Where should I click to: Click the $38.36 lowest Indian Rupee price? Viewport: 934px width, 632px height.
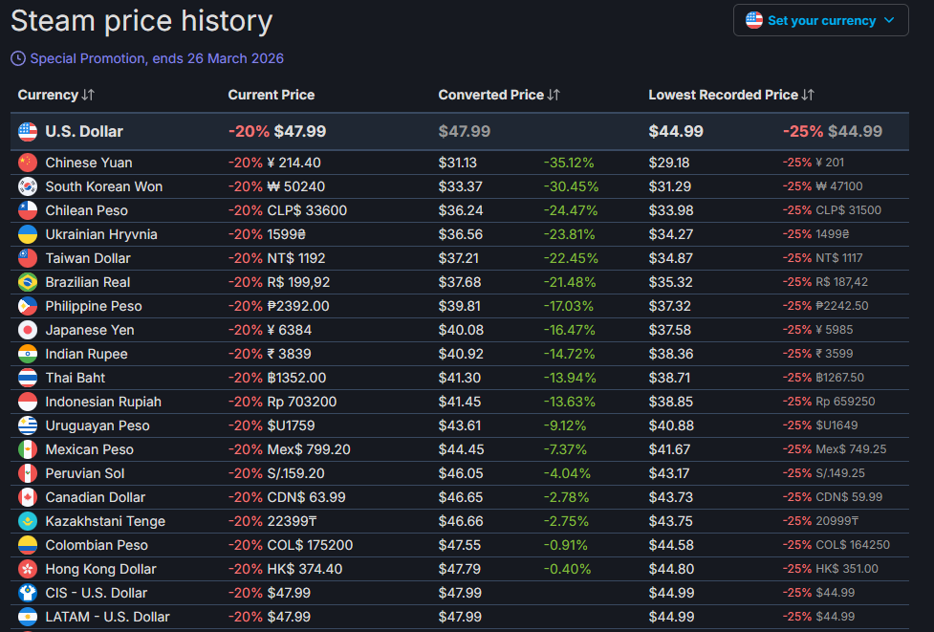point(671,354)
